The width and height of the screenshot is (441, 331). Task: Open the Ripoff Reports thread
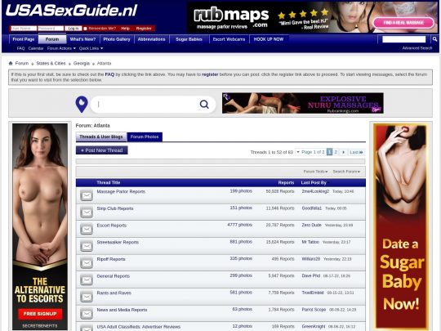pyautogui.click(x=111, y=259)
